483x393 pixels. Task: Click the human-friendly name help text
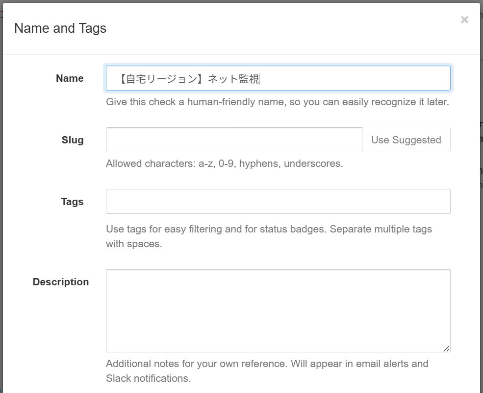click(278, 102)
